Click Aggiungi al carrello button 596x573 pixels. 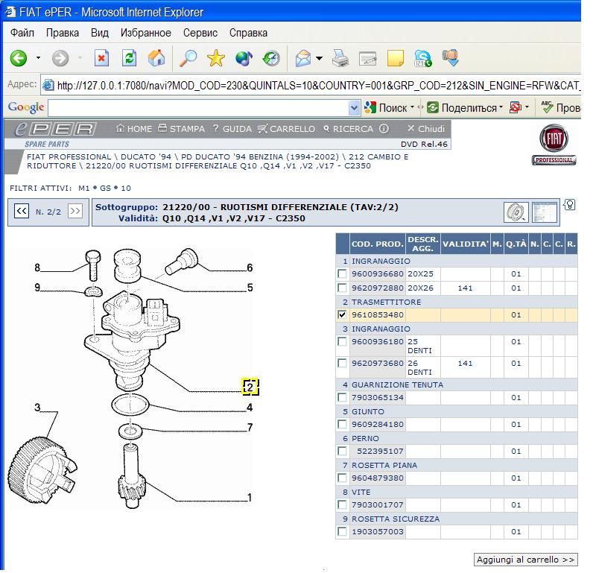[x=526, y=559]
